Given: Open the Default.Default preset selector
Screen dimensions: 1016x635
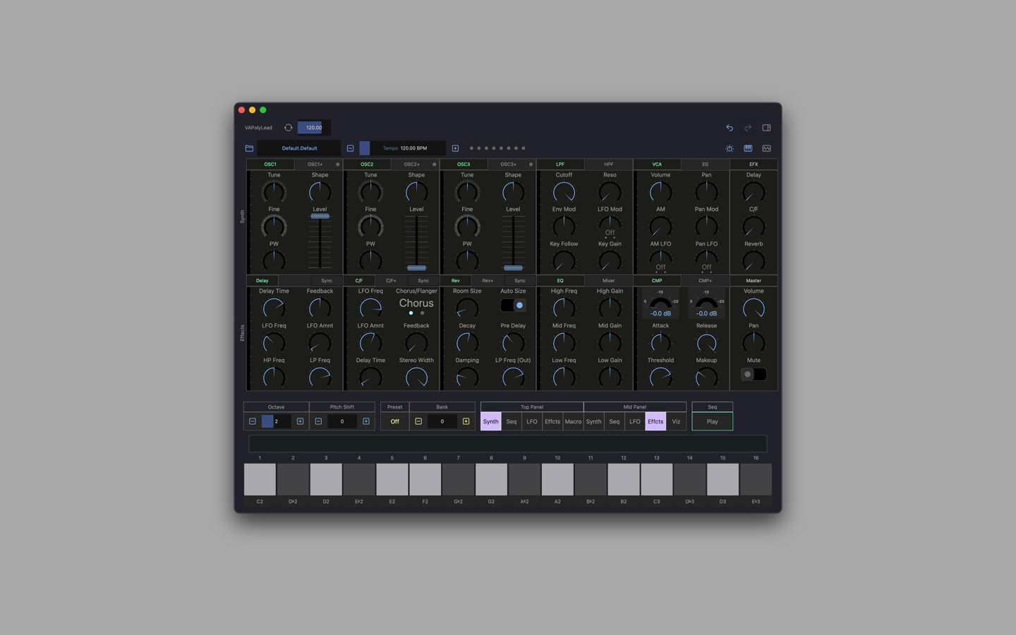Looking at the screenshot, I should pos(299,148).
